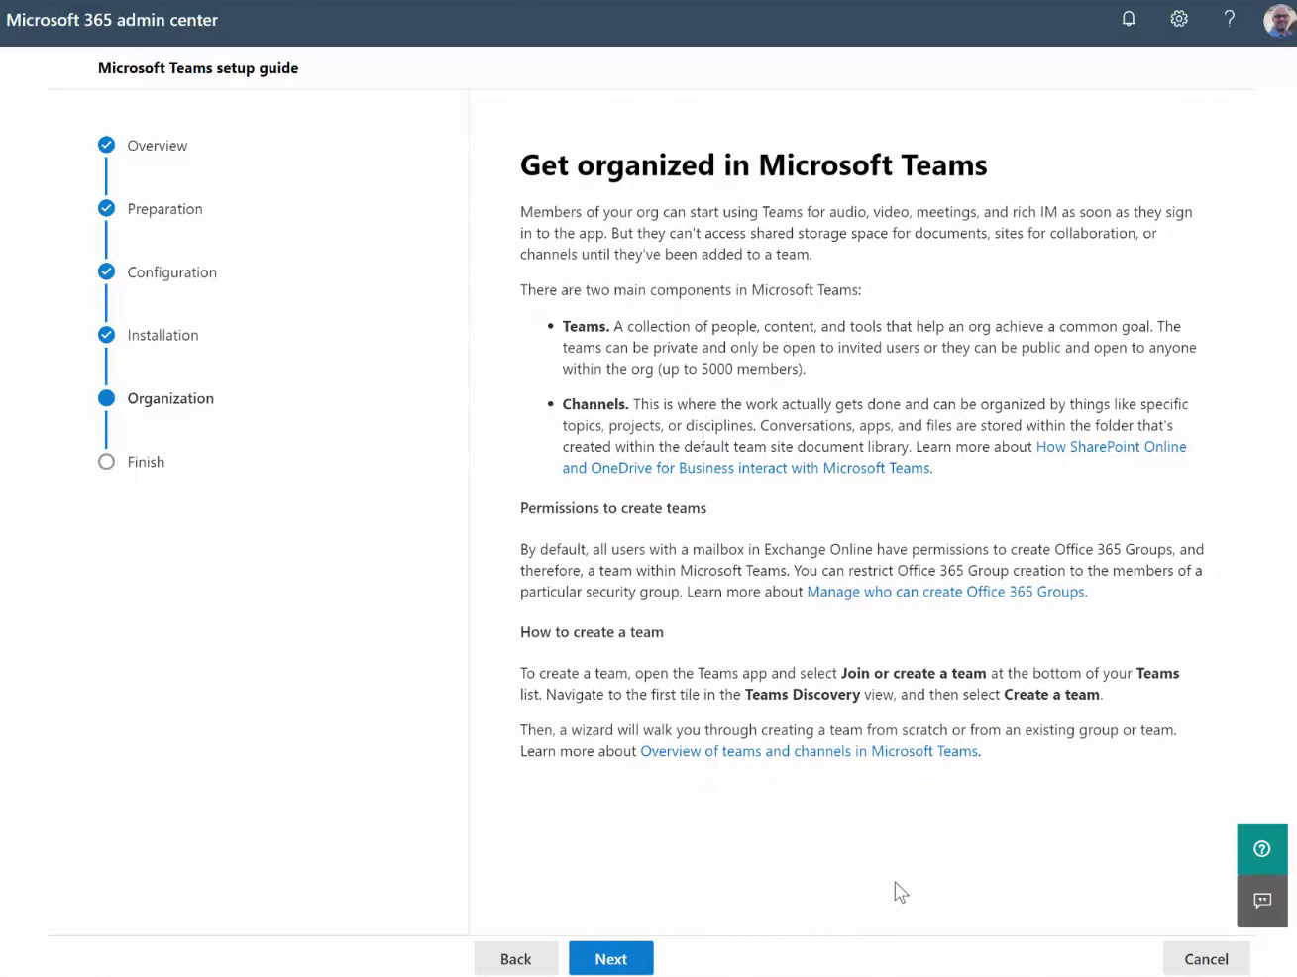Open the teal help support widget
The height and width of the screenshot is (977, 1297).
point(1262,849)
